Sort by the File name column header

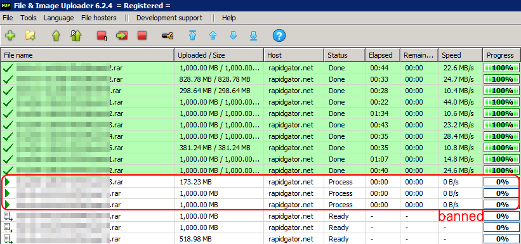click(x=88, y=55)
